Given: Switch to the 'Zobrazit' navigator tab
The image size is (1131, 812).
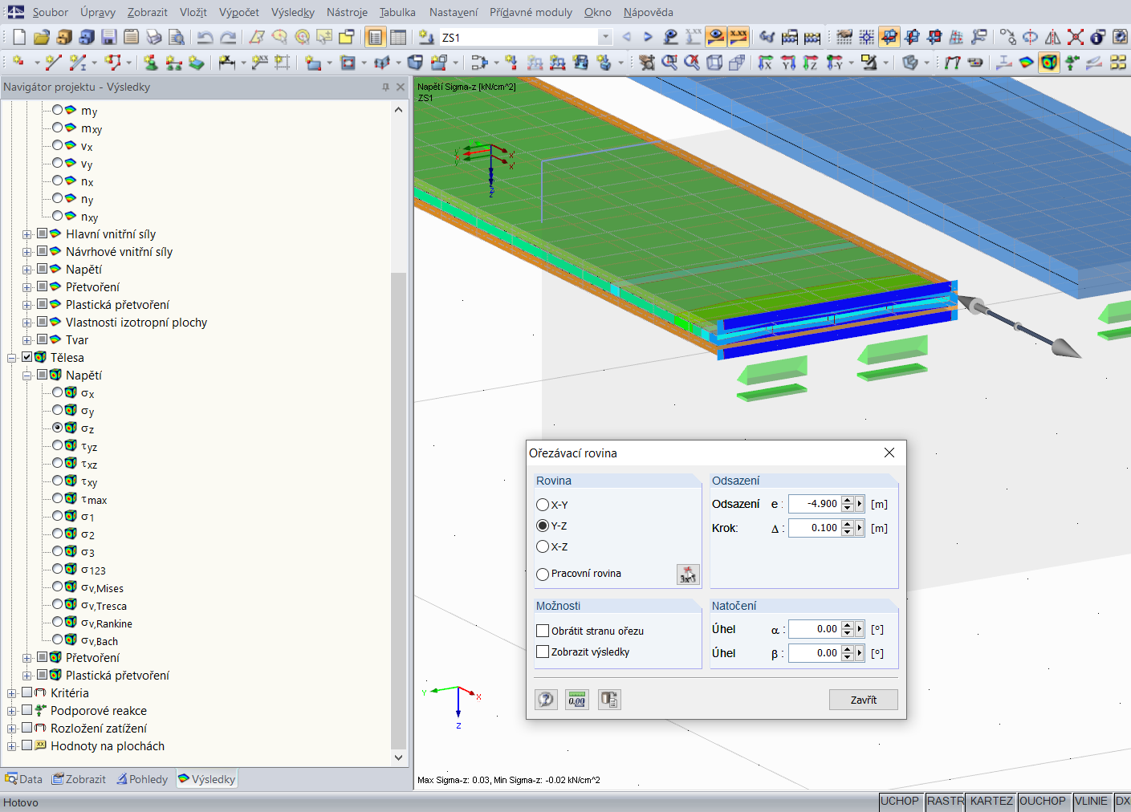Looking at the screenshot, I should coord(79,779).
